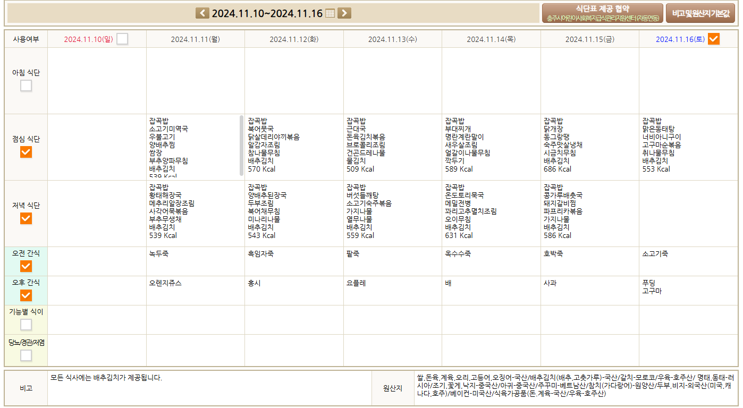Enable the 아침 식단 checkbox
The height and width of the screenshot is (408, 743).
[26, 86]
